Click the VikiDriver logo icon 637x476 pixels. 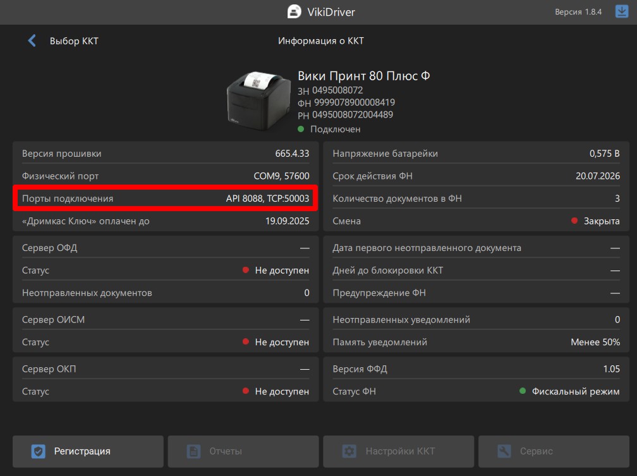tap(293, 12)
